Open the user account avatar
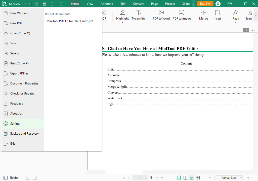 (218, 4)
